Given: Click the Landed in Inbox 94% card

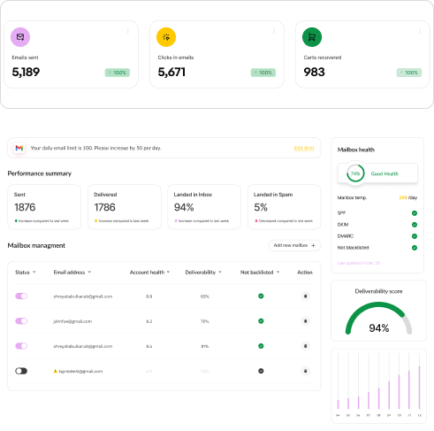Looking at the screenshot, I should pos(204,207).
